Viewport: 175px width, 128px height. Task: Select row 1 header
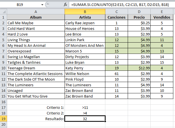click(3, 17)
